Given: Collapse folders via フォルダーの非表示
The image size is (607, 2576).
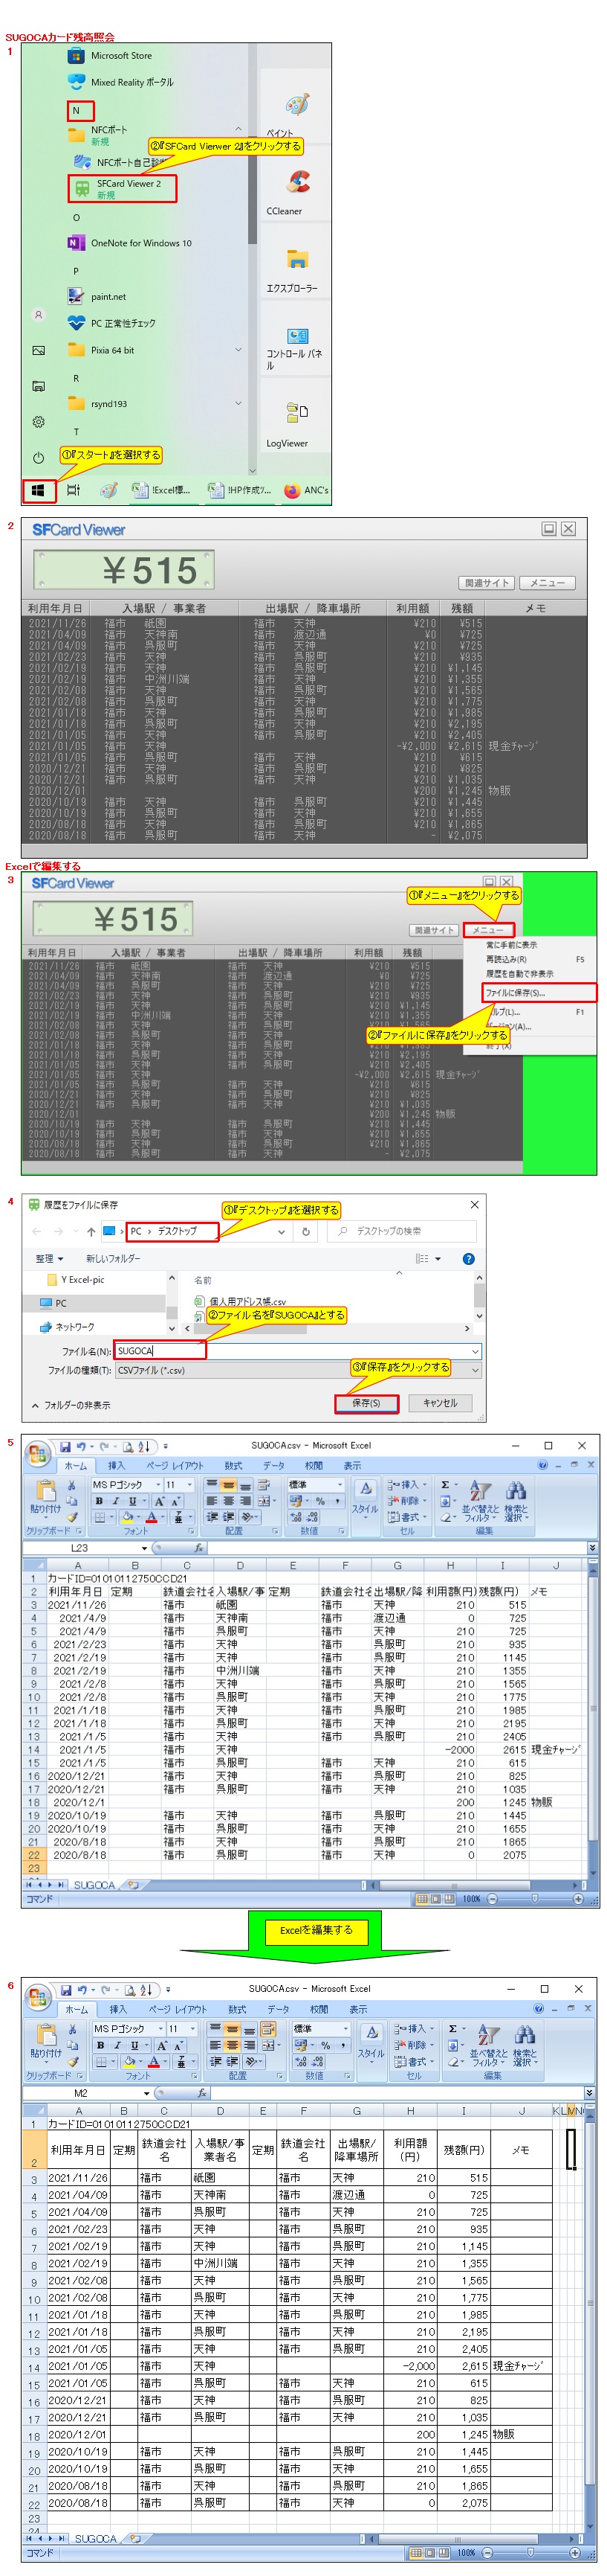Looking at the screenshot, I should click(x=70, y=1405).
